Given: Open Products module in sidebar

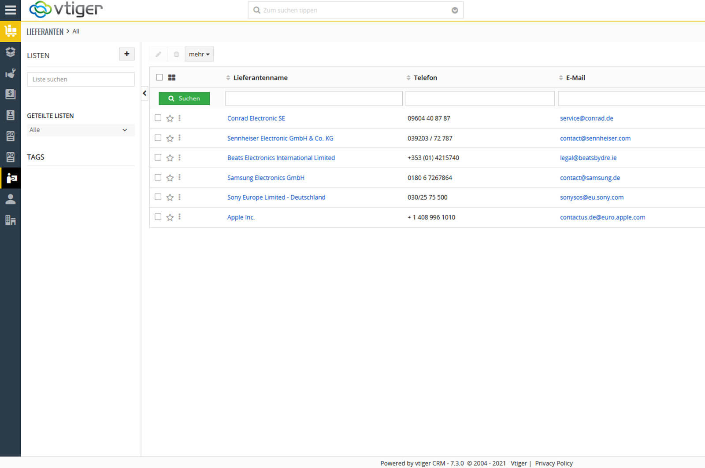Looking at the screenshot, I should click(10, 52).
